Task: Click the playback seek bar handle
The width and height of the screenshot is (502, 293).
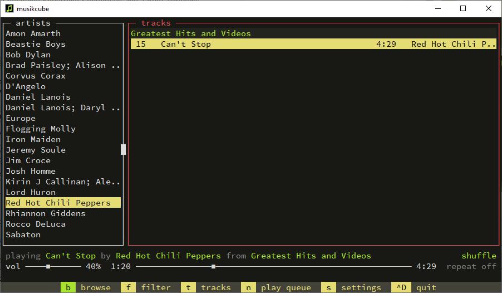Action: (214, 266)
